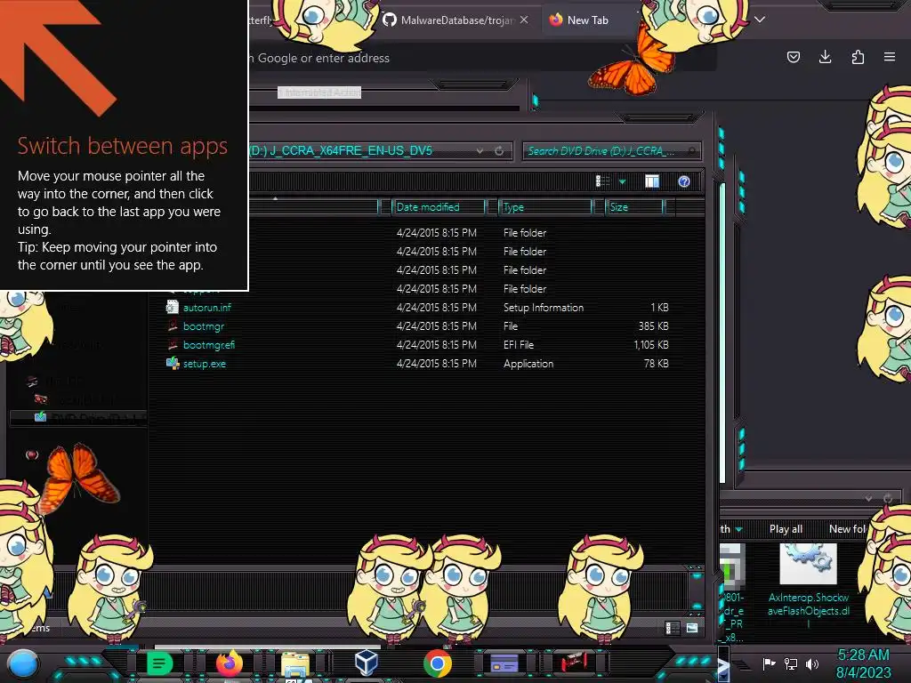Screen dimensions: 911x683
Task: Open the Firefox hamburger application menu
Action: [x=890, y=57]
